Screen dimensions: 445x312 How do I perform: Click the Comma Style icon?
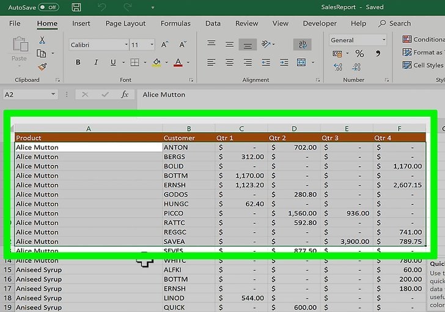pos(378,54)
